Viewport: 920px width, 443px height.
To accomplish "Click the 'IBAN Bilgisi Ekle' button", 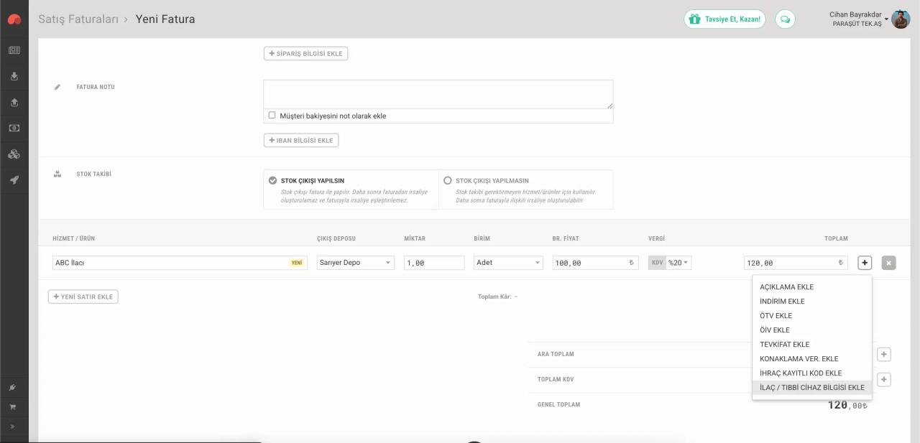I will click(300, 140).
